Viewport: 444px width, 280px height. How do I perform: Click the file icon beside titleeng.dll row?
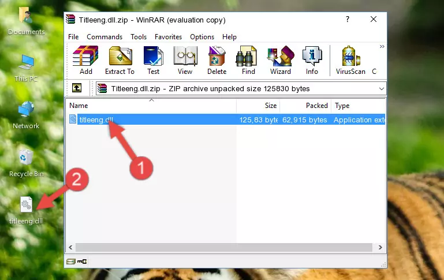[73, 119]
